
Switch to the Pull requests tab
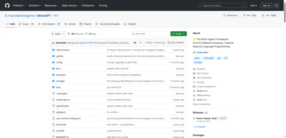coord(49,24)
